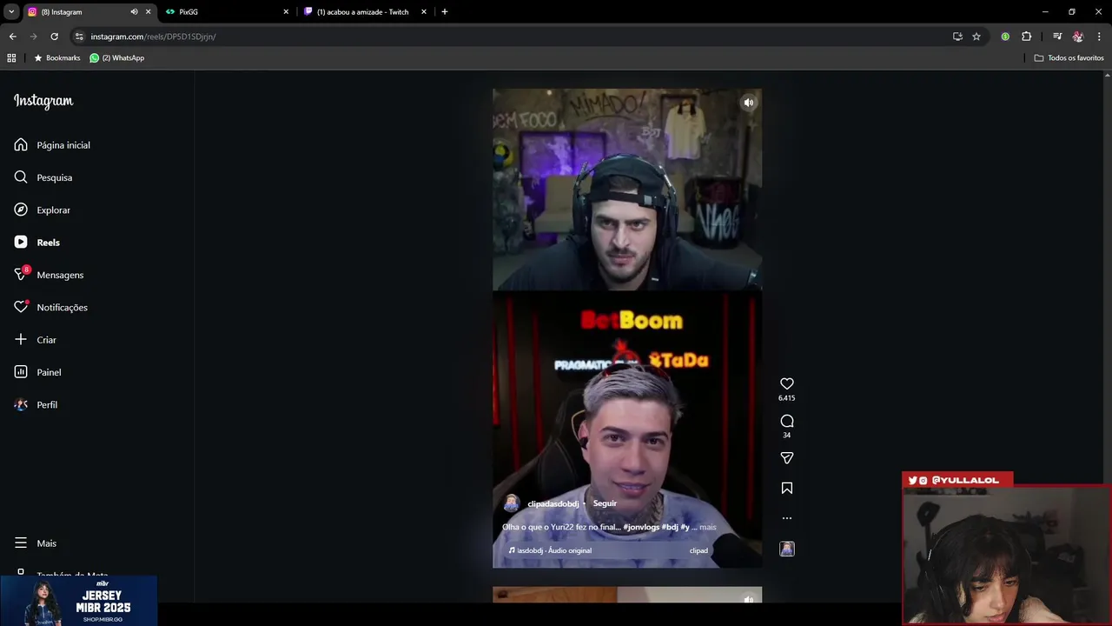
Task: Open clipadasdobdj profile avatar
Action: (512, 503)
